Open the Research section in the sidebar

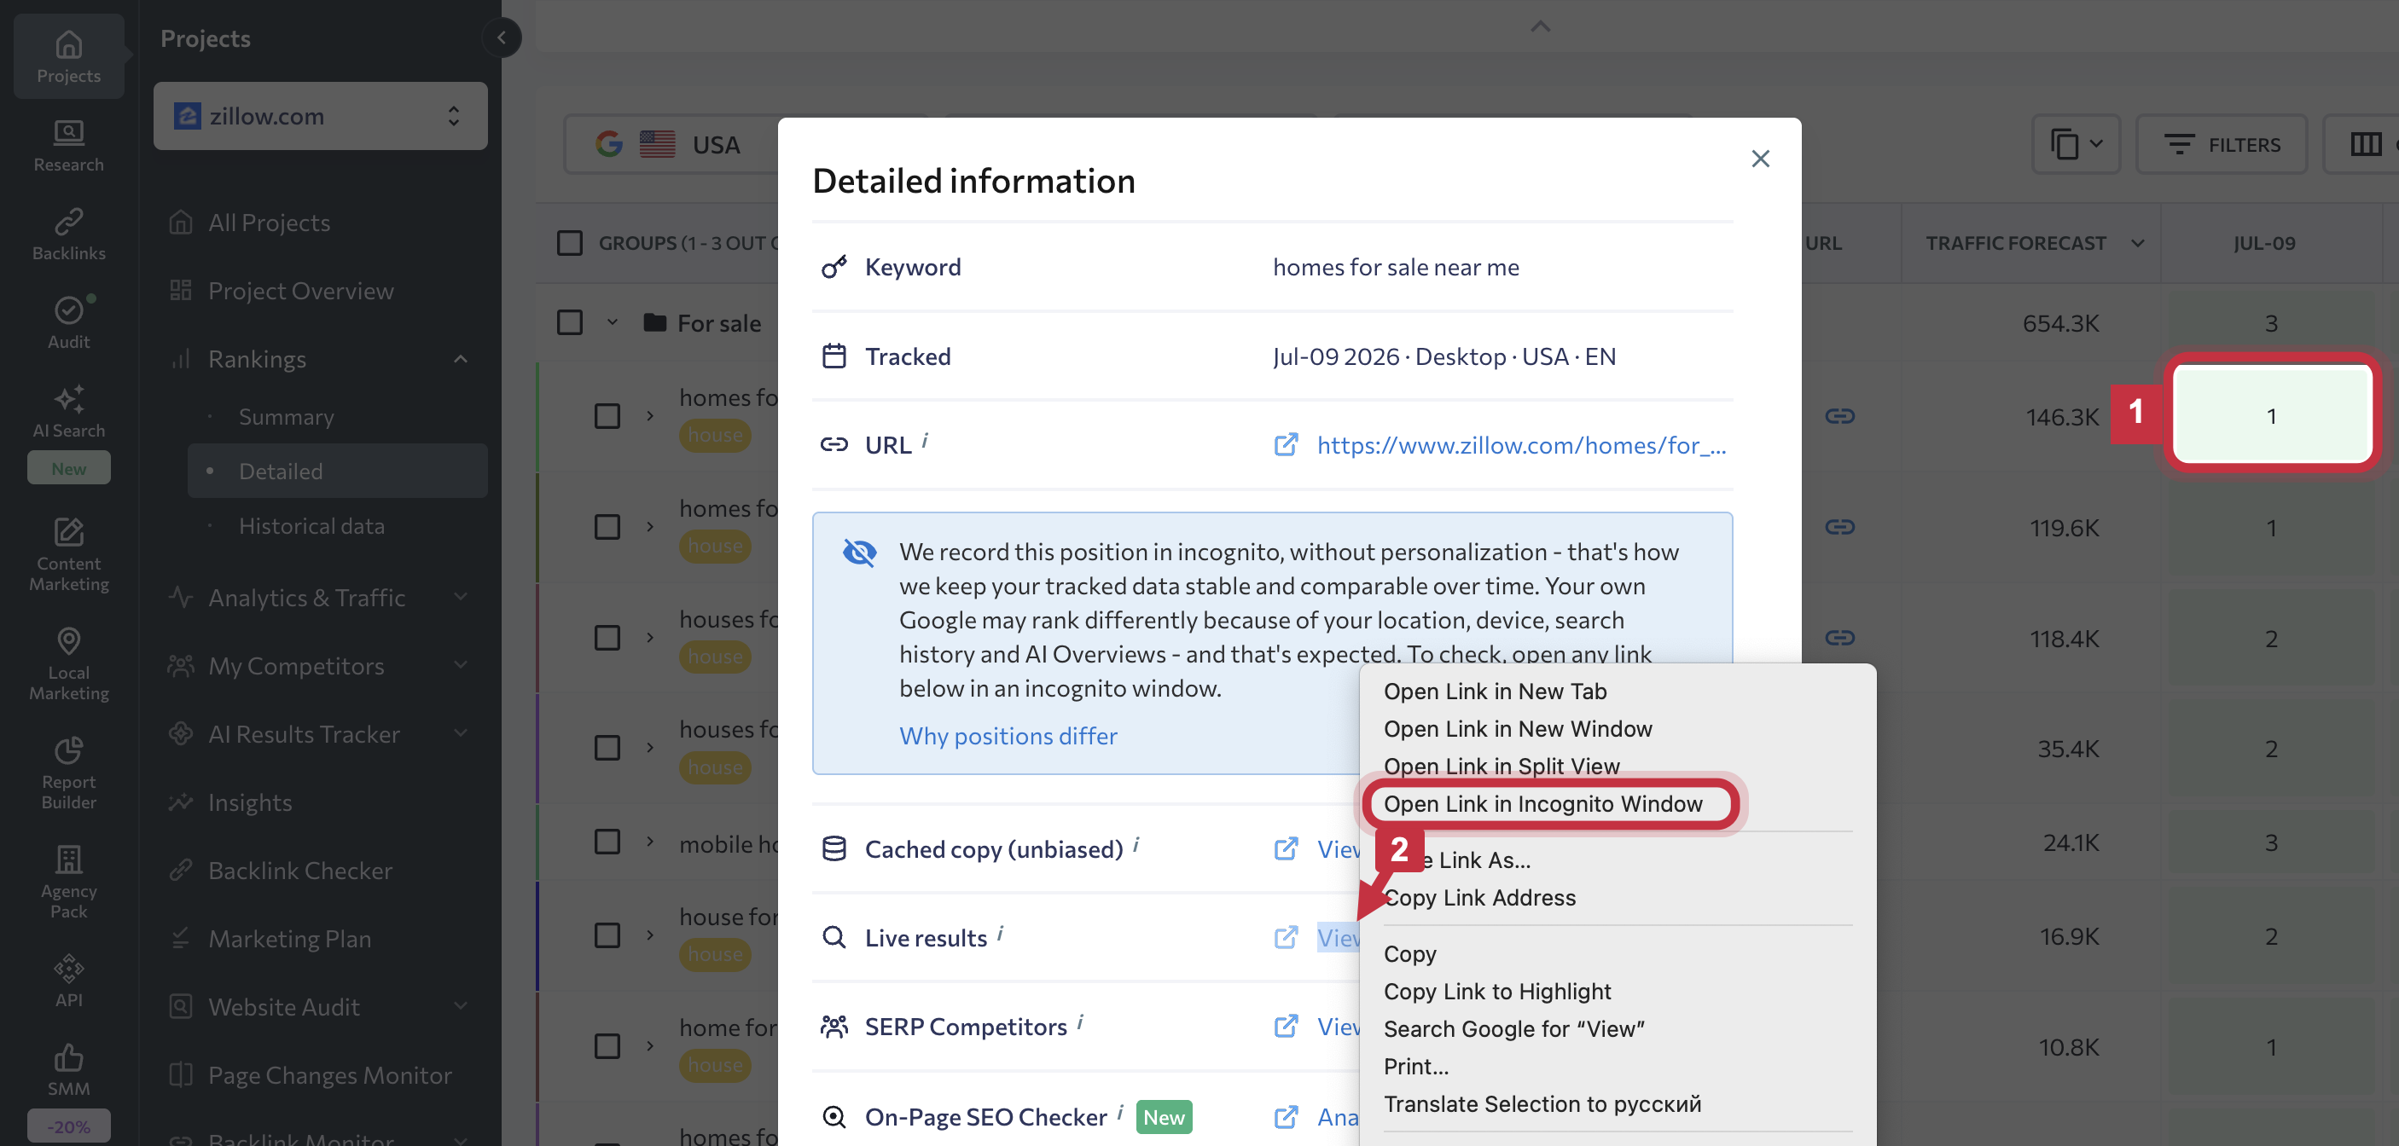tap(68, 145)
